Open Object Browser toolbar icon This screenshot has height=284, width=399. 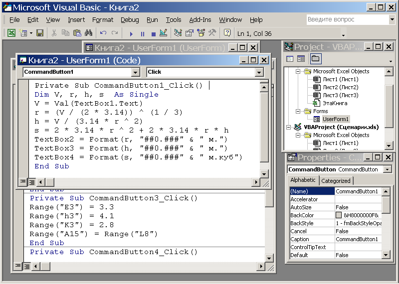(x=201, y=33)
